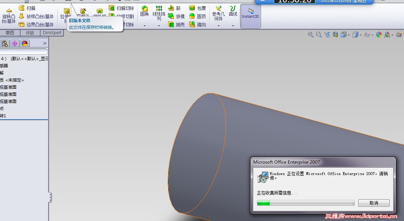This screenshot has width=404, height=221.
Task: Click the feature tree filter field
Action: pos(24,51)
